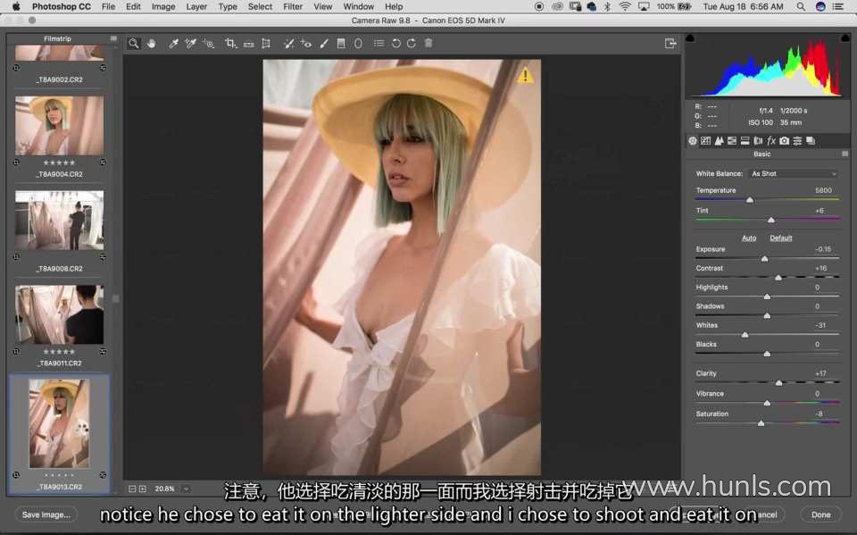Click the Done button
Image resolution: width=857 pixels, height=535 pixels.
[x=821, y=514]
